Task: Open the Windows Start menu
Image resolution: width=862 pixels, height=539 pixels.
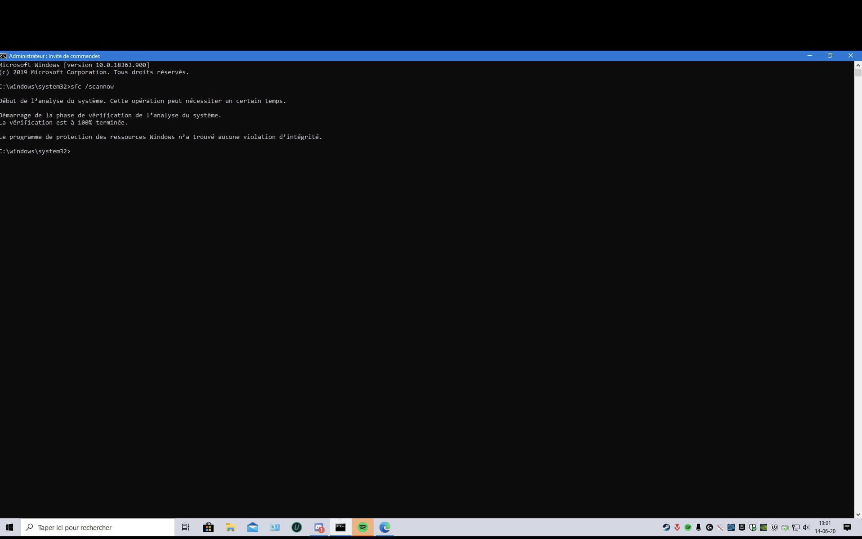Action: point(9,527)
